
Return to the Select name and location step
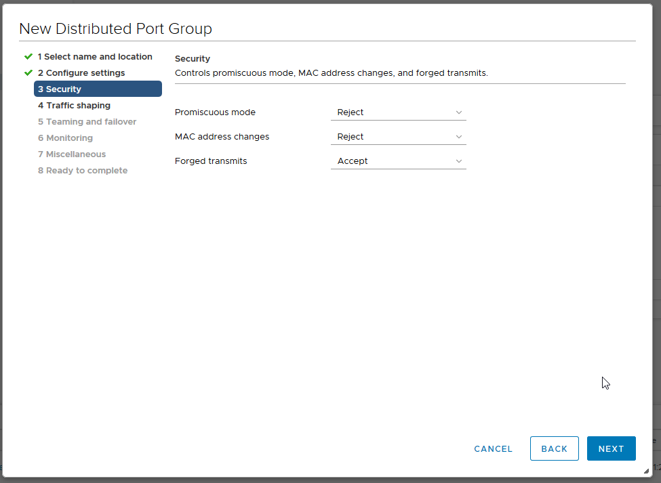(95, 57)
